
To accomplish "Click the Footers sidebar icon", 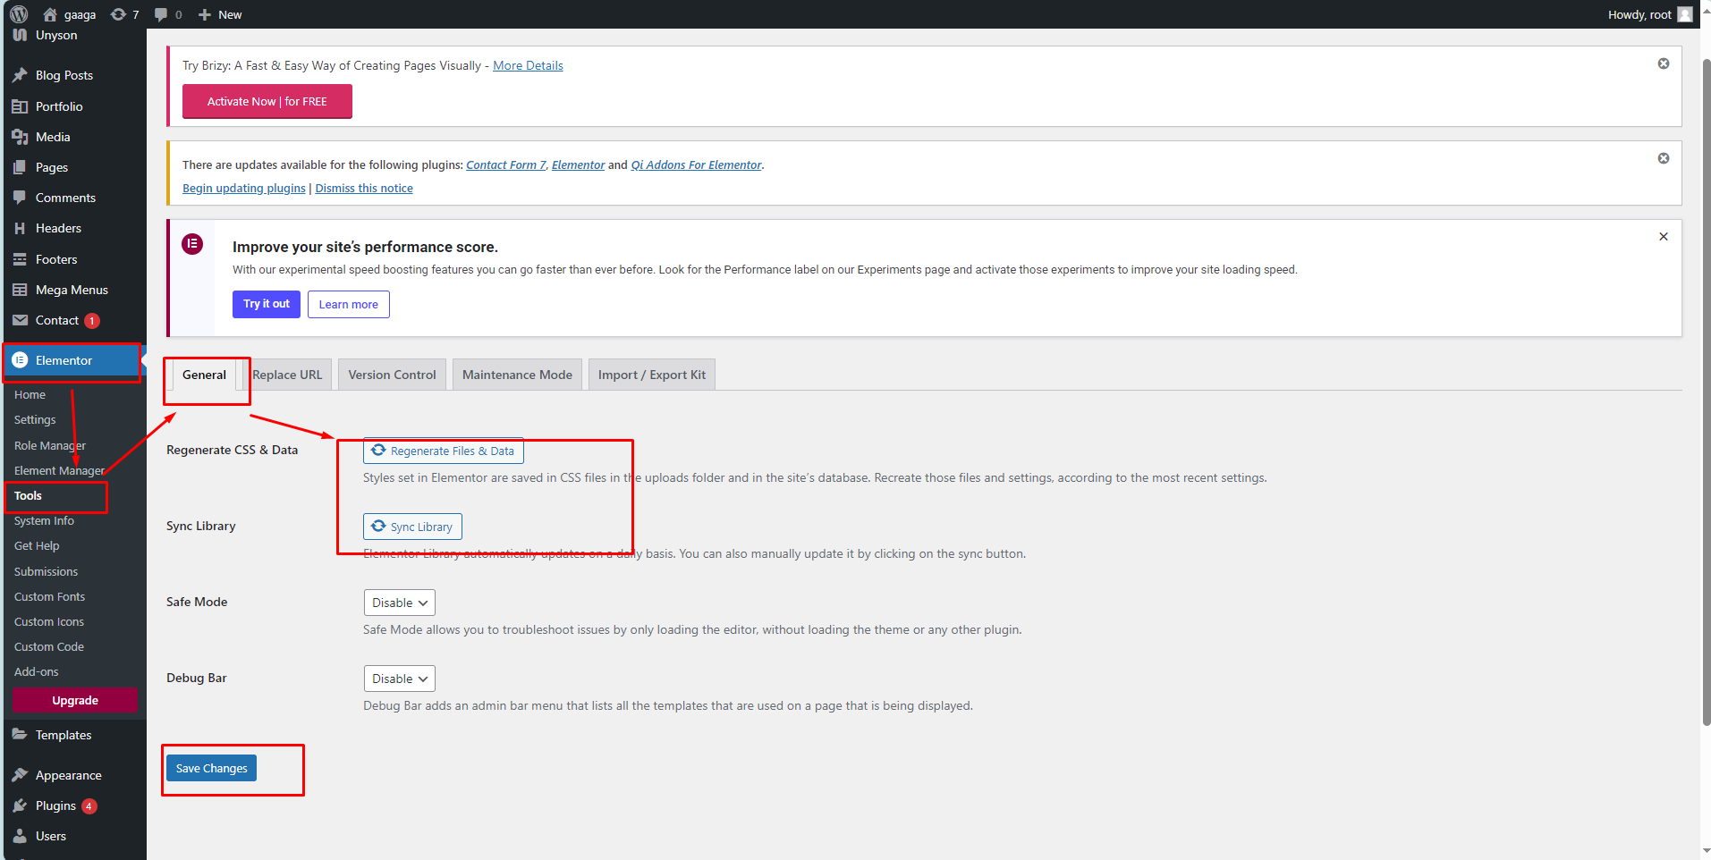I will pos(20,259).
